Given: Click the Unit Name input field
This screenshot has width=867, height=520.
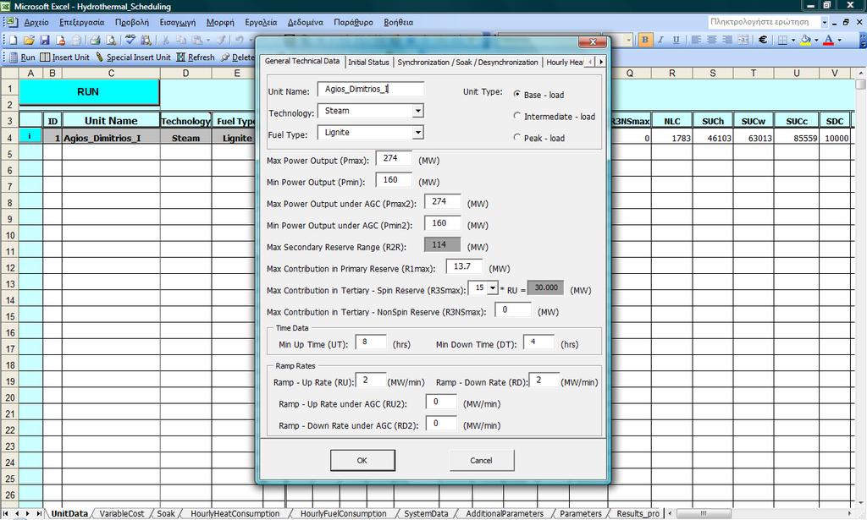Looking at the screenshot, I should click(371, 89).
